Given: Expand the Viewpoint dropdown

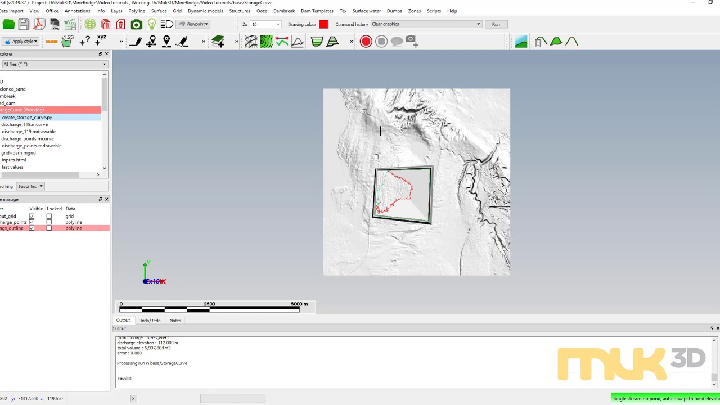Looking at the screenshot, I should (x=193, y=24).
